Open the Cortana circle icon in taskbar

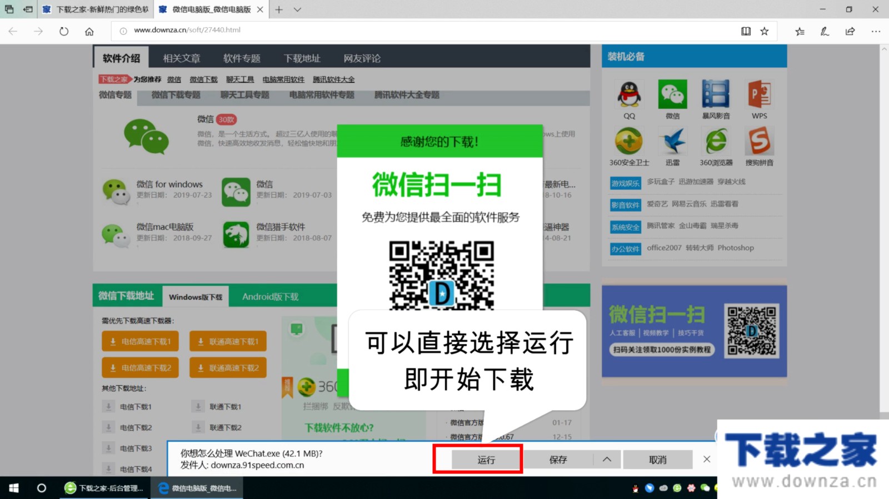41,488
